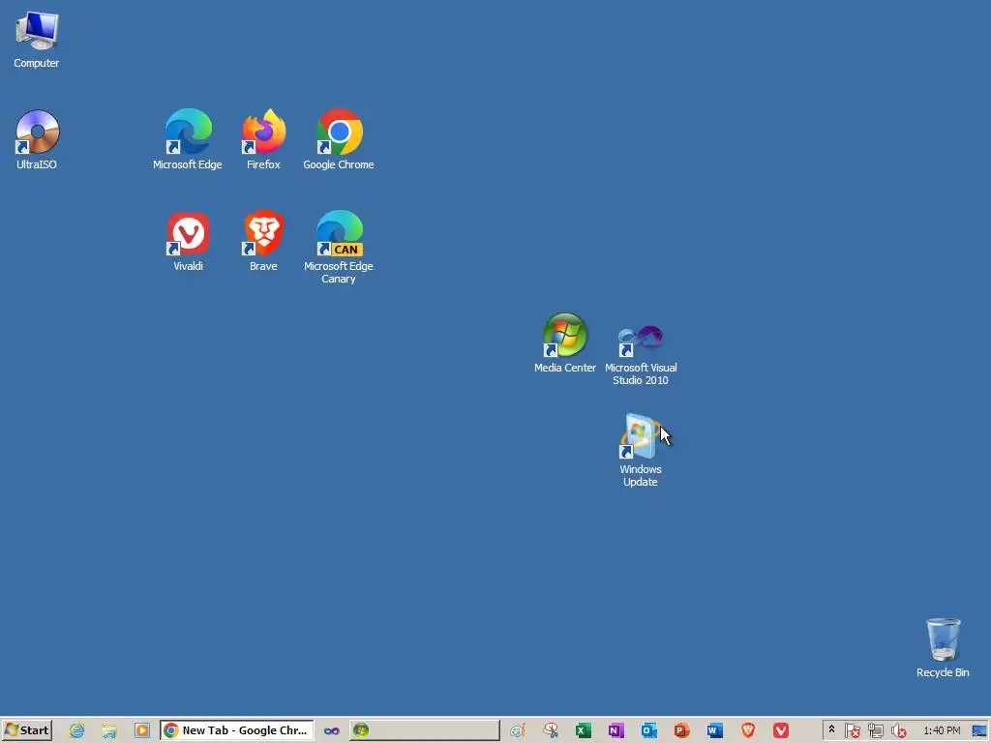Select the Brave desktop shortcut
The width and height of the screenshot is (991, 743).
click(x=263, y=241)
